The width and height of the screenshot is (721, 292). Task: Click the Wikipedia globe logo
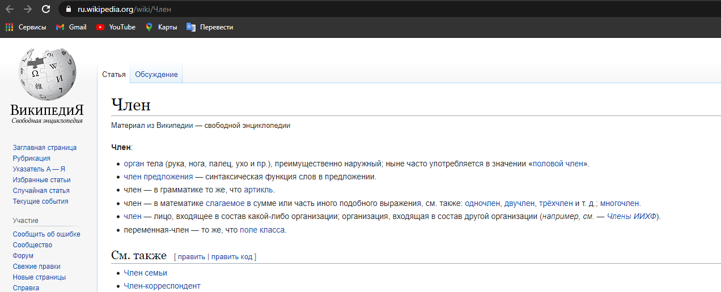47,74
